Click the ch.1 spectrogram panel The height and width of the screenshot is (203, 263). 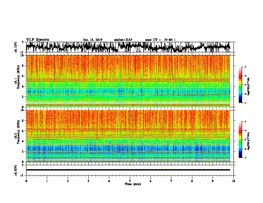(x=128, y=81)
